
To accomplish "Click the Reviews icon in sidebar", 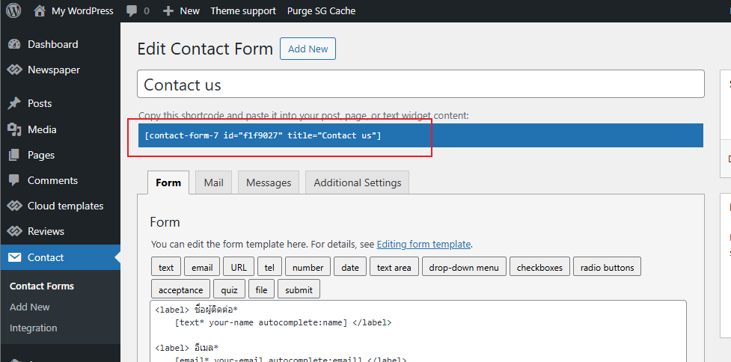I will pos(14,231).
